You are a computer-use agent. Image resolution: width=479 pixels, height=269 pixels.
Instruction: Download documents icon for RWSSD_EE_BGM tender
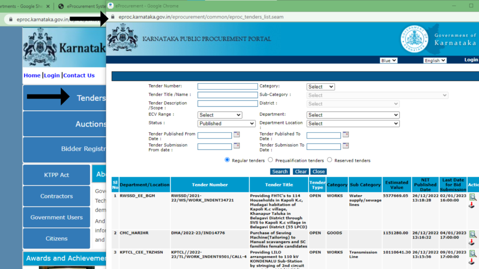[x=472, y=205]
